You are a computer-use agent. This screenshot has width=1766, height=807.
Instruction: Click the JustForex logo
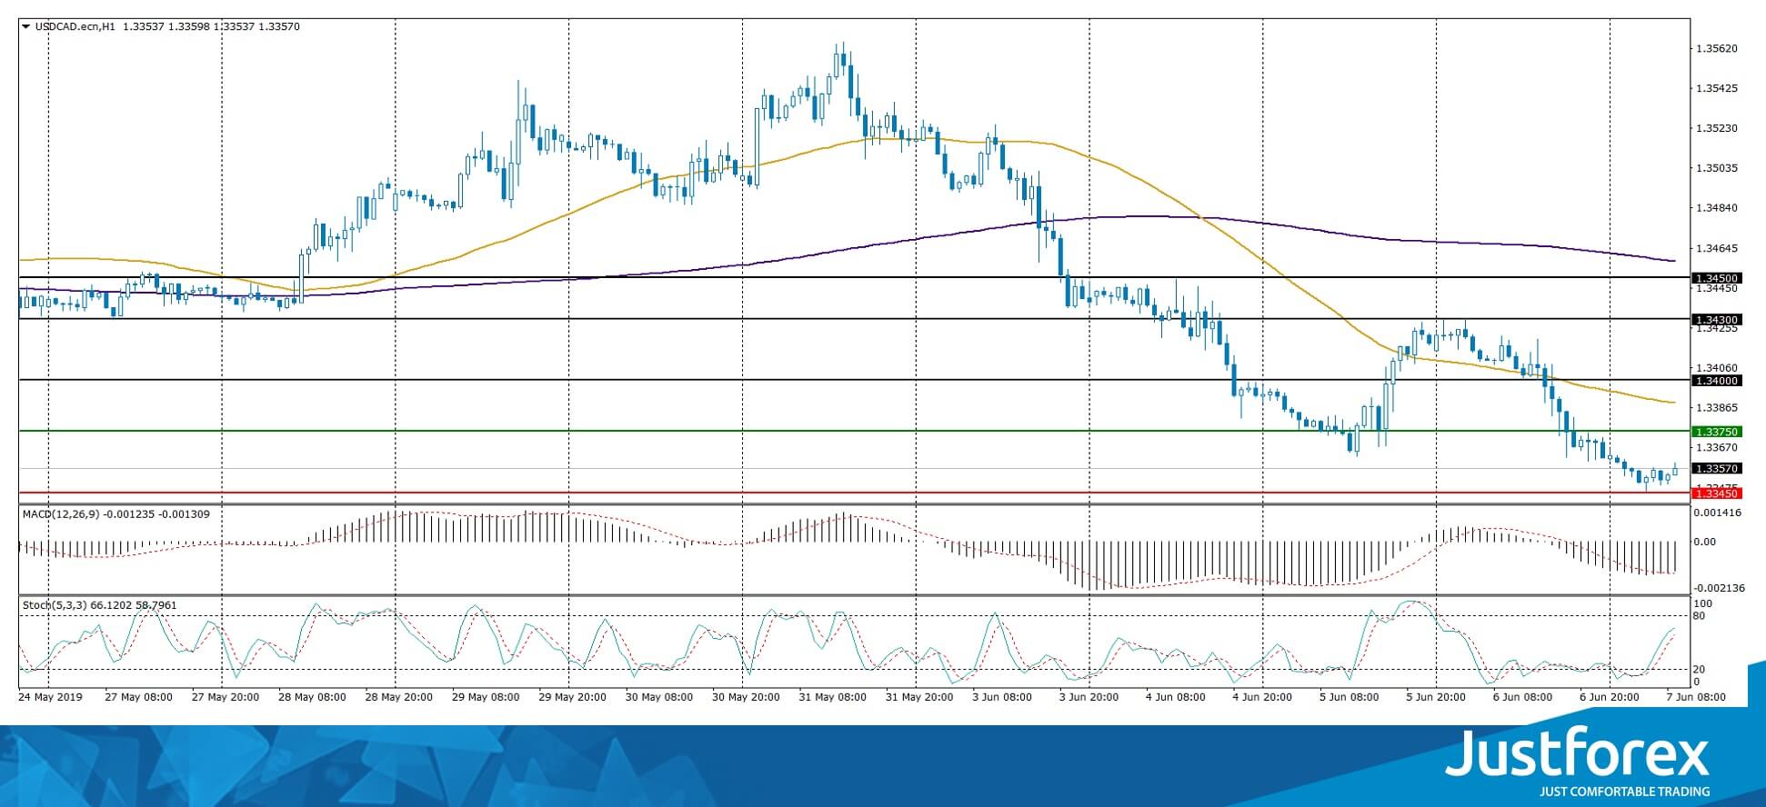(1578, 755)
